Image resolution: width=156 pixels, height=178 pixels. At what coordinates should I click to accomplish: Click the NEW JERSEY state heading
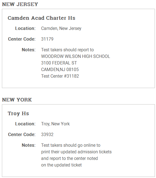click(x=20, y=4)
